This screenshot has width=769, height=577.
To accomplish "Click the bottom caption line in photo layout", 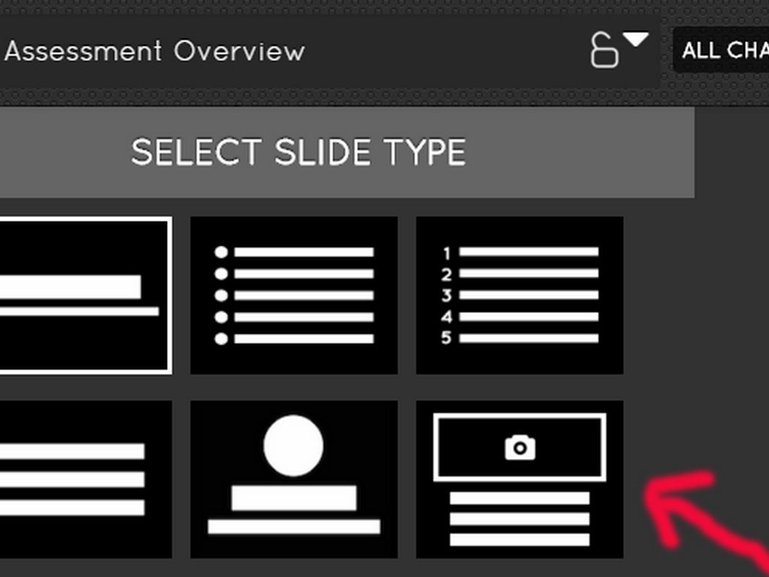I will click(x=519, y=539).
